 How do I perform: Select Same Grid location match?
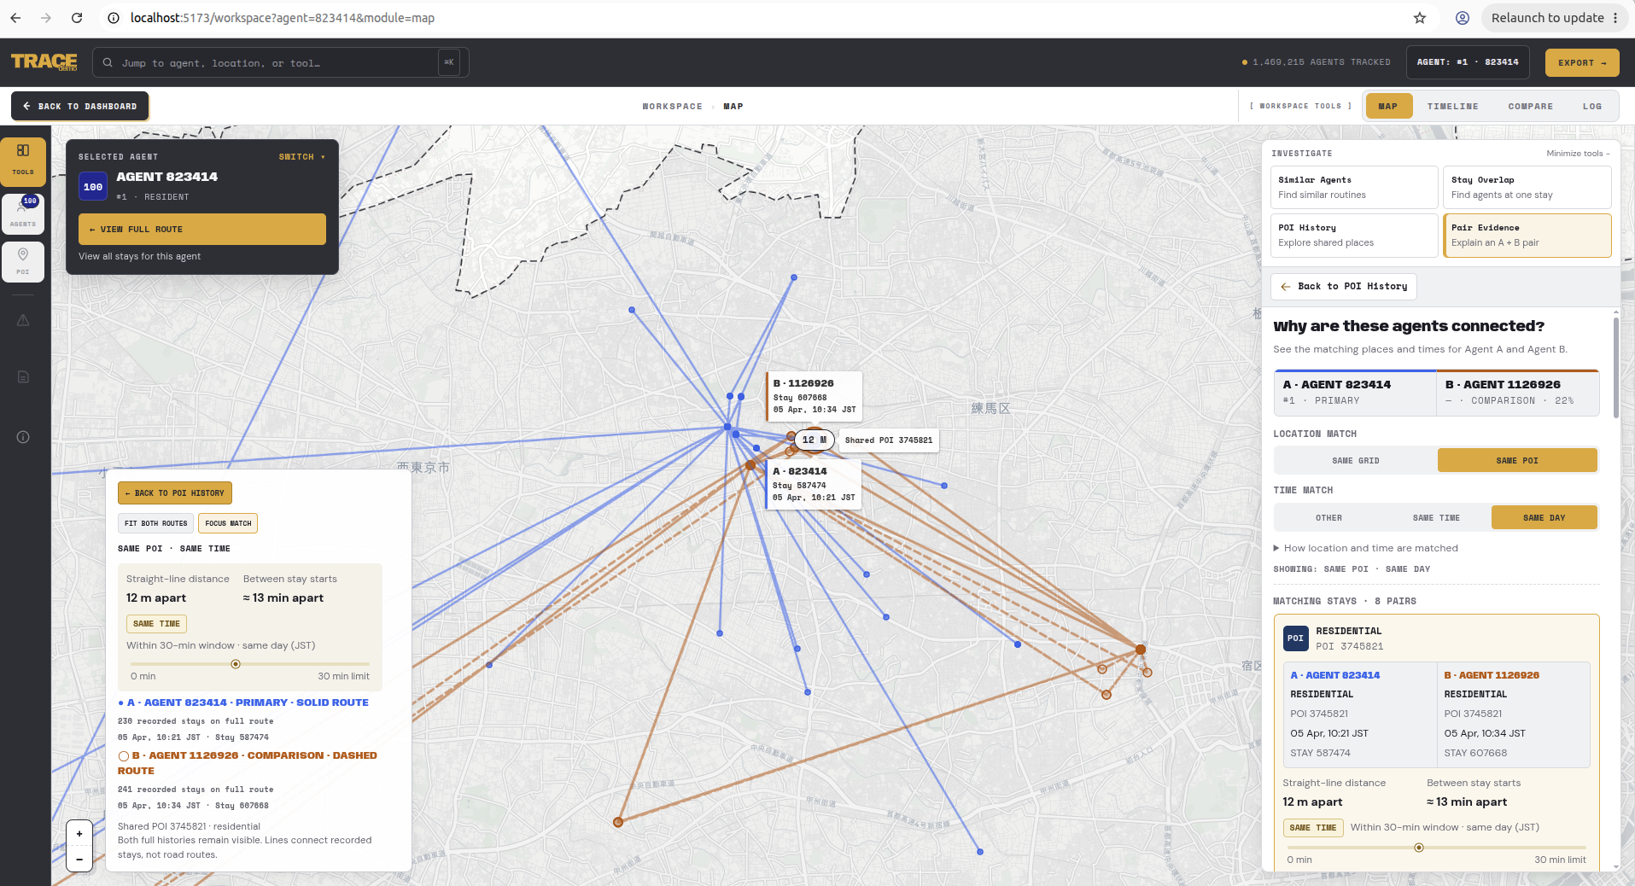(1355, 460)
